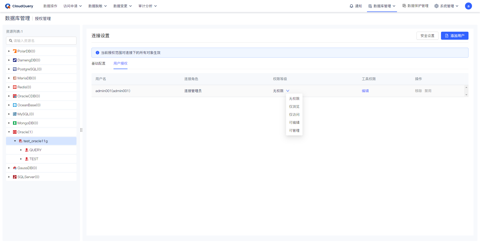Choose 仅浏览 from the permission dropdown
Image resolution: width=480 pixels, height=244 pixels.
[x=294, y=107]
